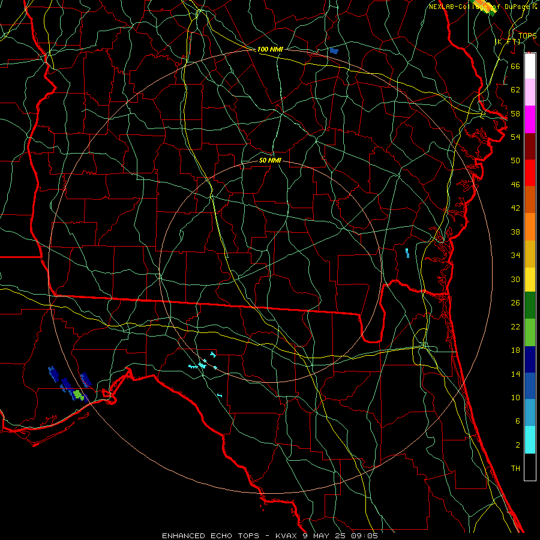Image resolution: width=540 pixels, height=540 pixels.
Task: Click the black TH threshold legend swatch
Action: click(x=530, y=467)
